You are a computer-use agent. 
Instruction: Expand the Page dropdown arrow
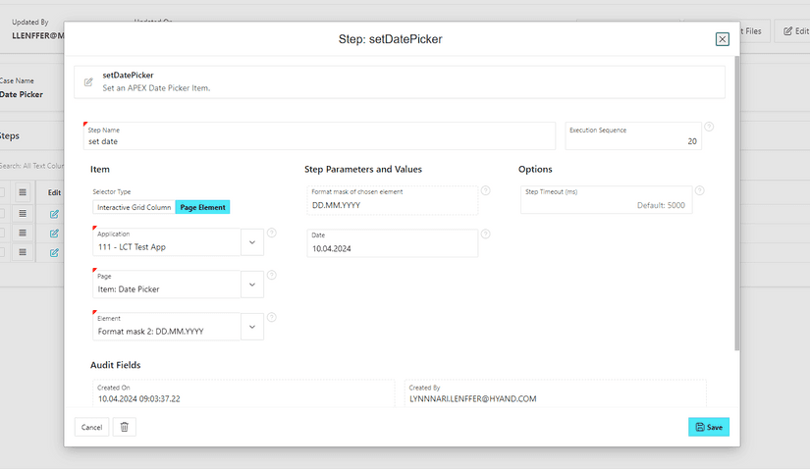click(252, 285)
